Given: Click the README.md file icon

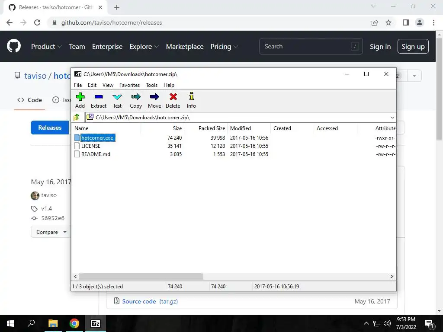Looking at the screenshot, I should 77,154.
